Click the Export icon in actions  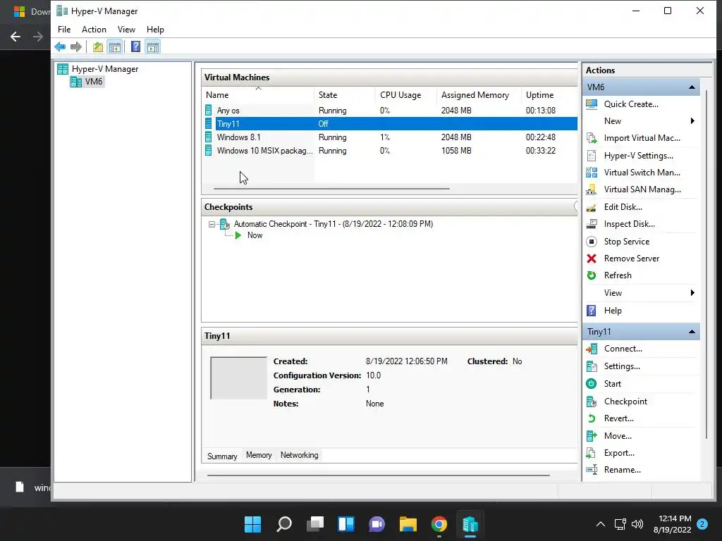click(x=592, y=453)
